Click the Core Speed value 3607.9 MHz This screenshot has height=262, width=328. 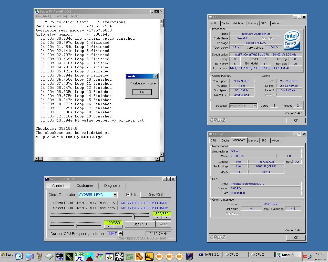(x=242, y=81)
